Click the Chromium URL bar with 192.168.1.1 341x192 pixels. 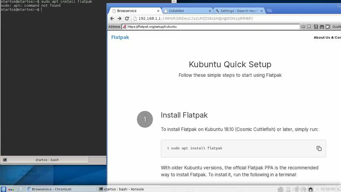[237, 18]
